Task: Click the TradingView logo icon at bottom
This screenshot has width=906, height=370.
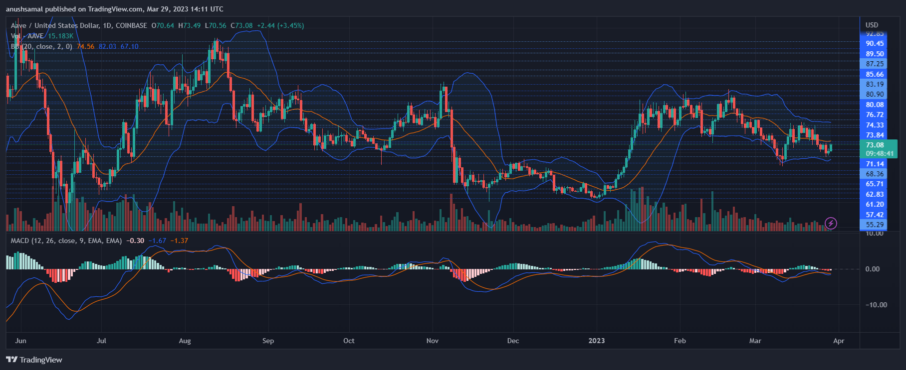Action: click(x=11, y=360)
